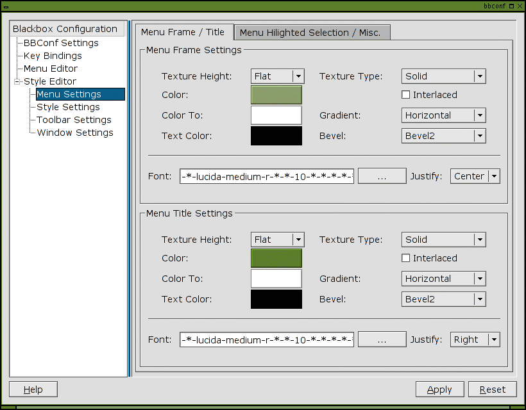
Task: Collapse the Style Editor tree branch
Action: coord(17,81)
